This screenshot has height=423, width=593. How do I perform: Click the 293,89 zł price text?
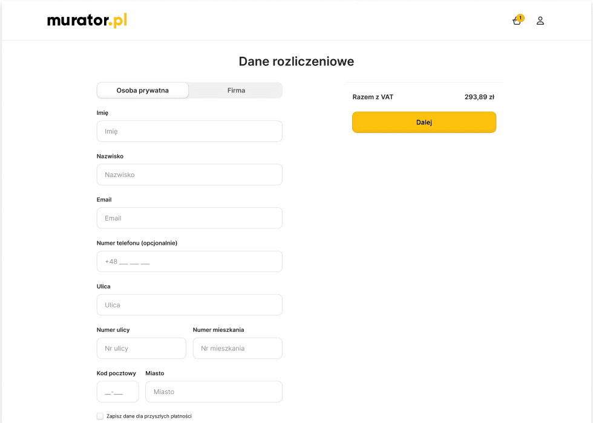480,96
